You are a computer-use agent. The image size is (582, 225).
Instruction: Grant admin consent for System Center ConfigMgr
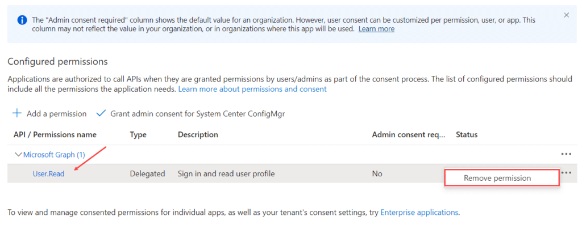click(197, 113)
